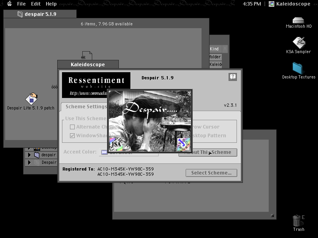Select the Desktop Textures folder icon

tap(298, 68)
